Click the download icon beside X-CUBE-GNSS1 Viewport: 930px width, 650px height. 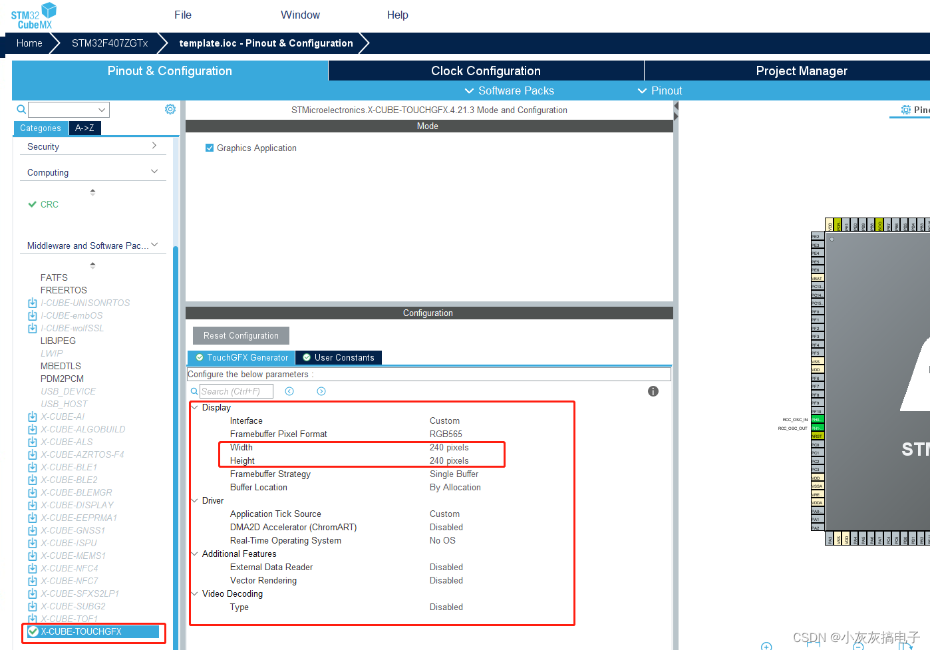tap(32, 530)
